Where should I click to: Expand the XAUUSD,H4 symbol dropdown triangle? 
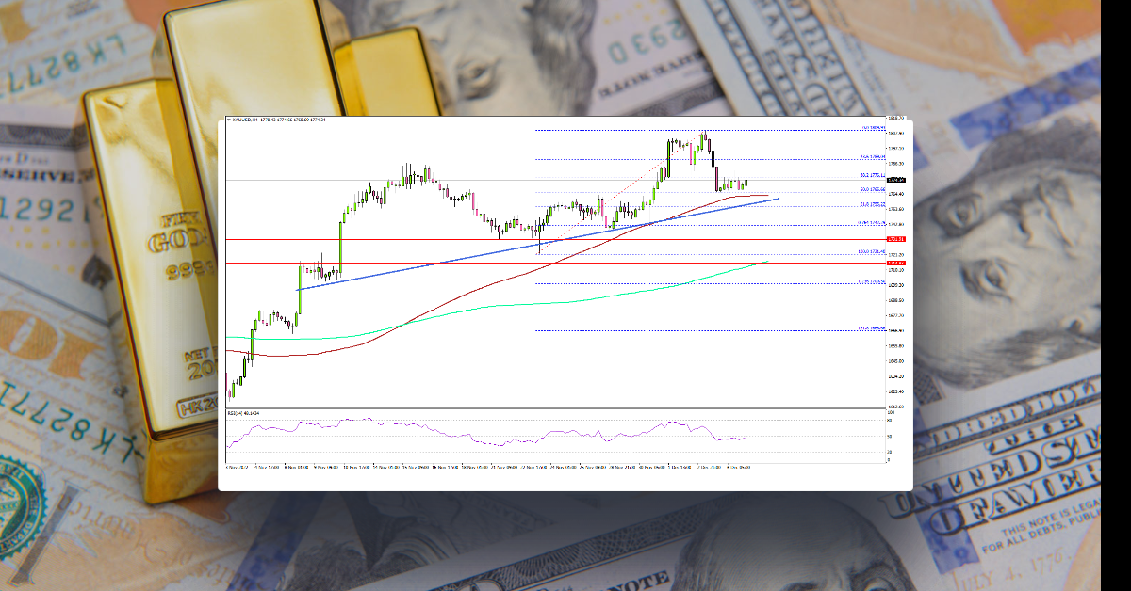point(229,120)
